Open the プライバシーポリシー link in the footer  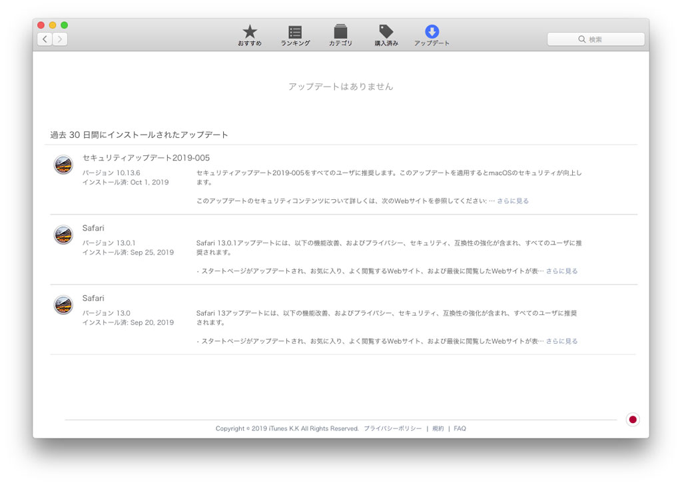393,428
